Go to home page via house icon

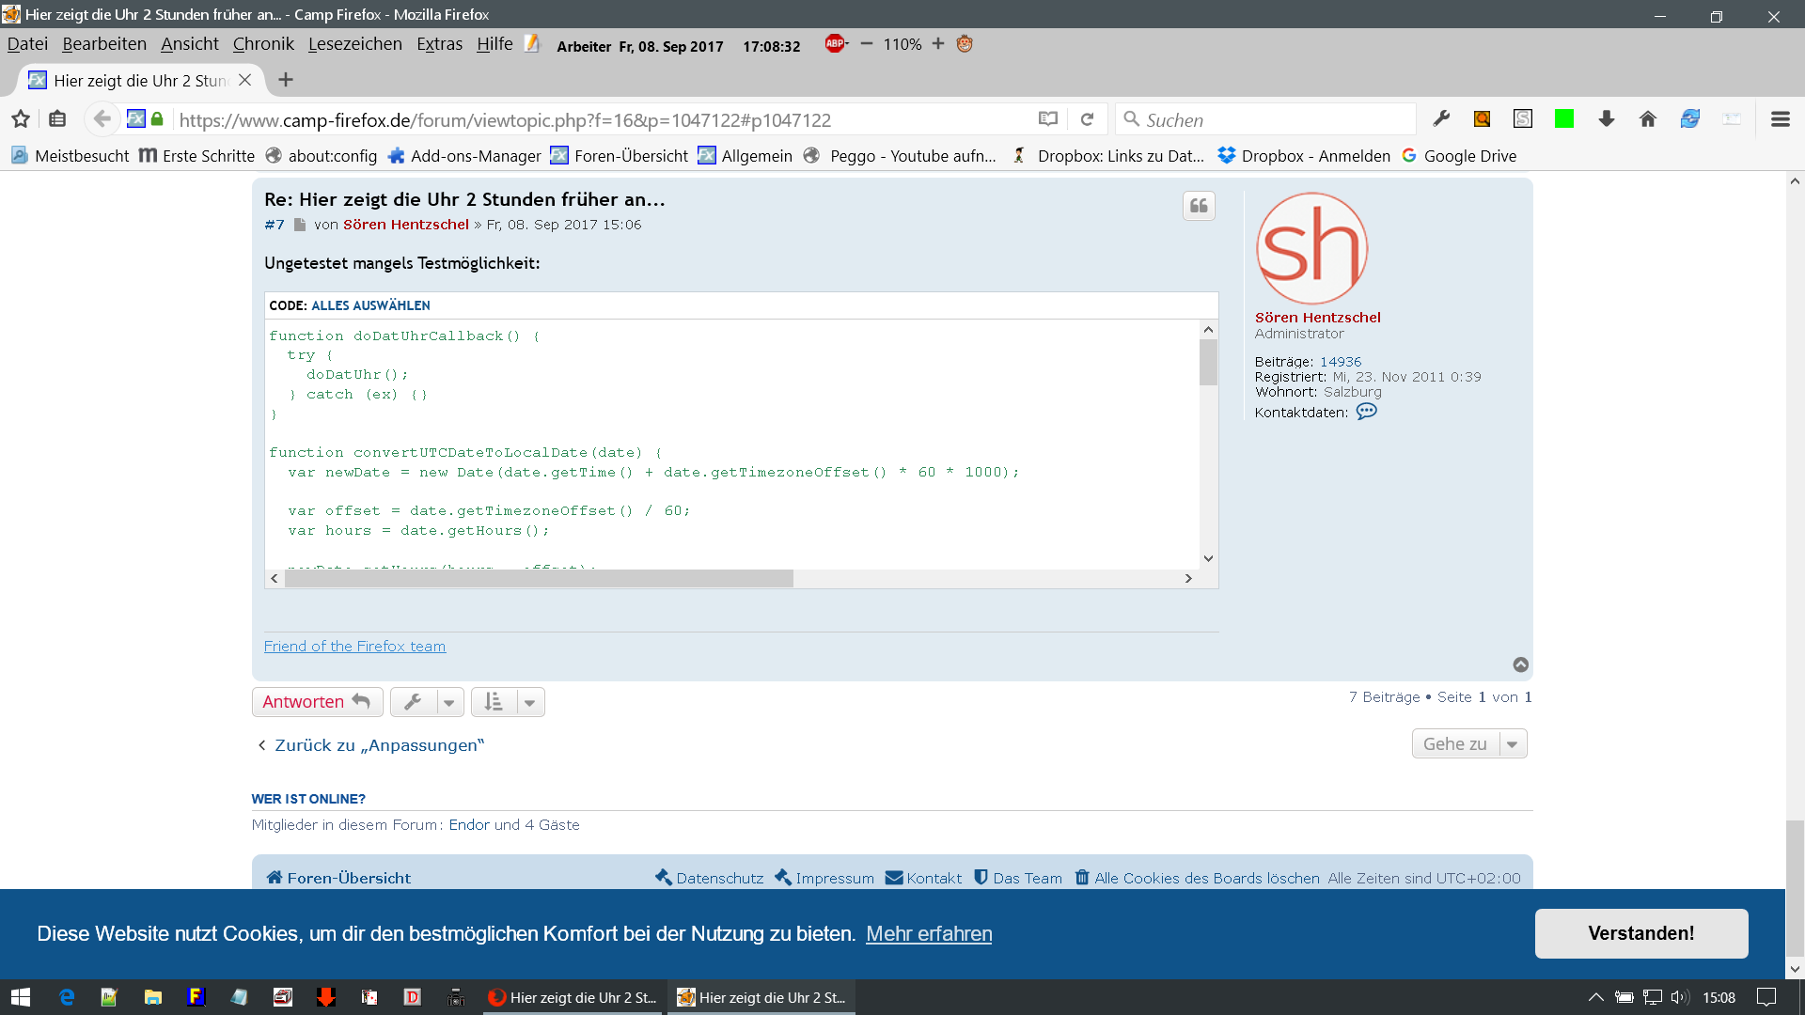(1647, 119)
